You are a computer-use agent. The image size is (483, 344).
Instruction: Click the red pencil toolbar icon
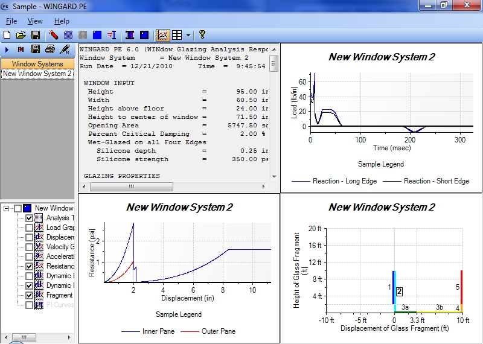pyautogui.click(x=54, y=35)
